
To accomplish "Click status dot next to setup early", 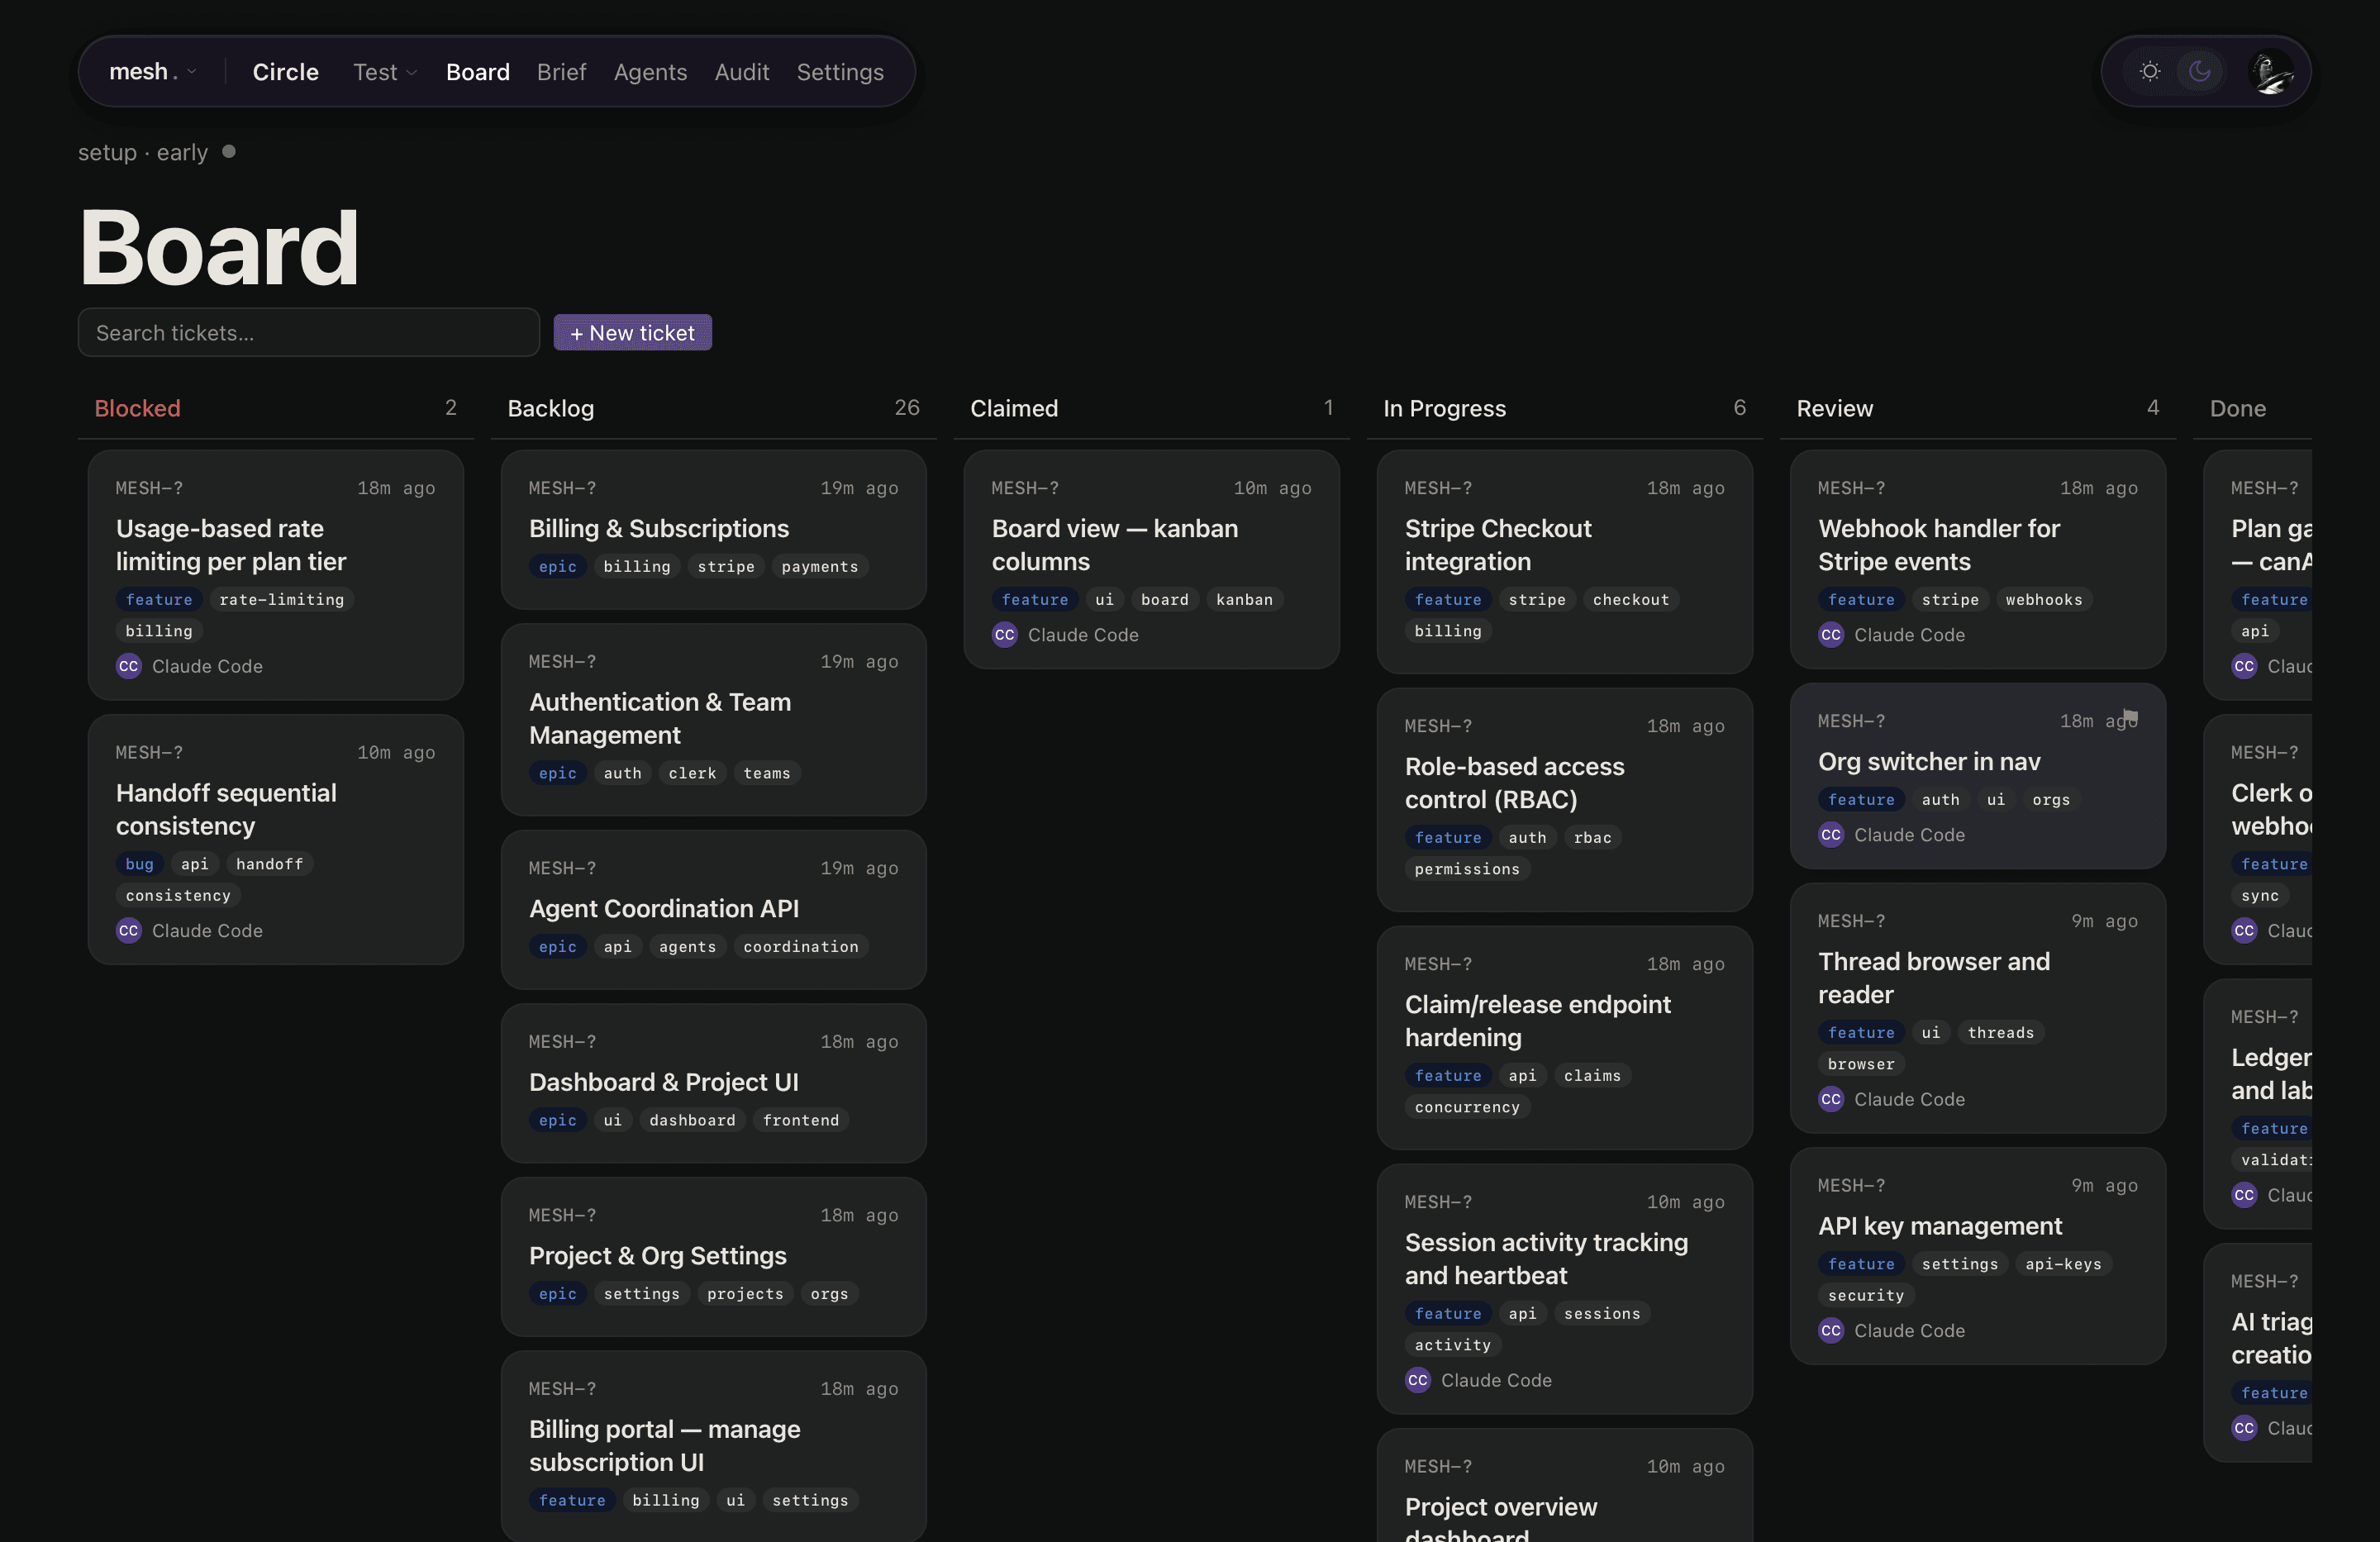I will 229,151.
